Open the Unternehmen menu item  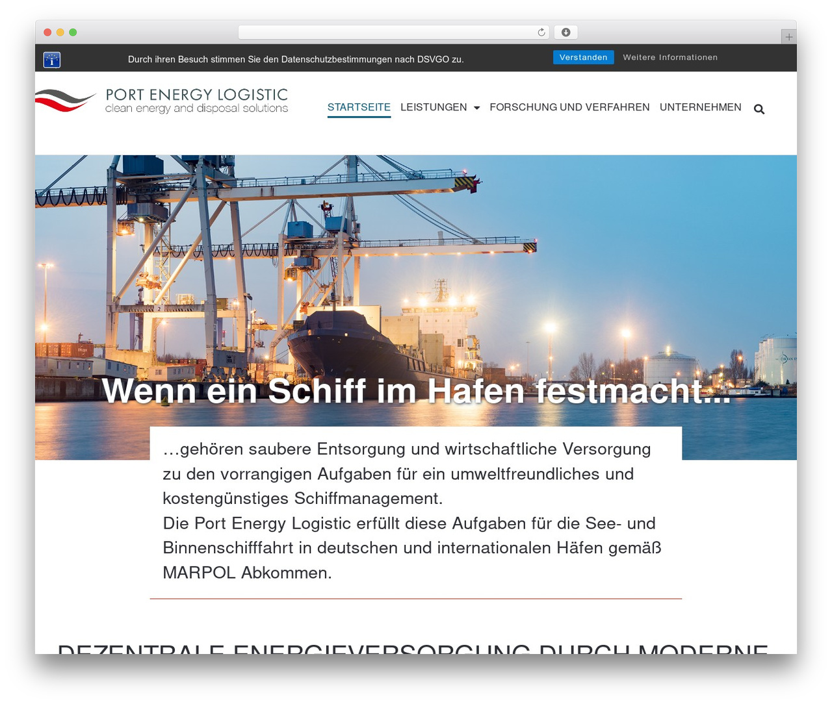coord(700,107)
